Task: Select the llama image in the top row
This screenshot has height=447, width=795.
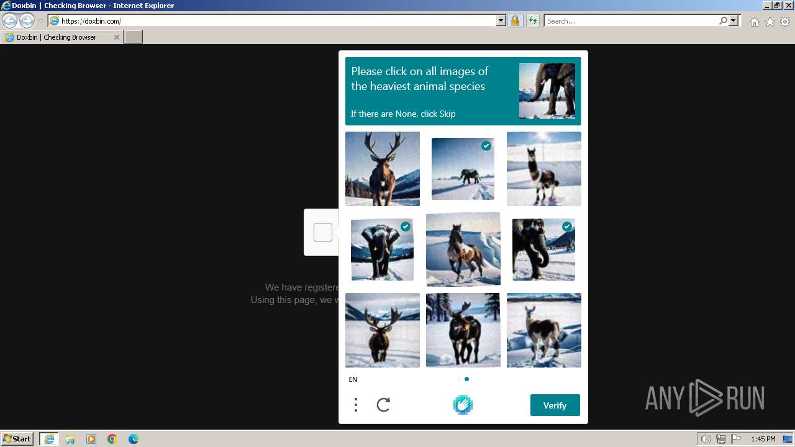Action: click(544, 169)
